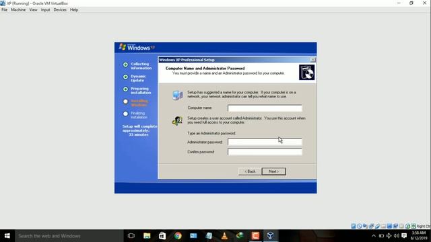Close the Windows XP Professional Setup dialog
The image size is (431, 242).
tap(312, 60)
